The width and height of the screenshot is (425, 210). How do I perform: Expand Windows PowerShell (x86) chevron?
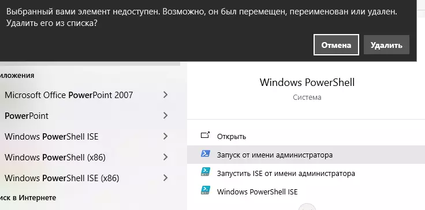click(165, 157)
